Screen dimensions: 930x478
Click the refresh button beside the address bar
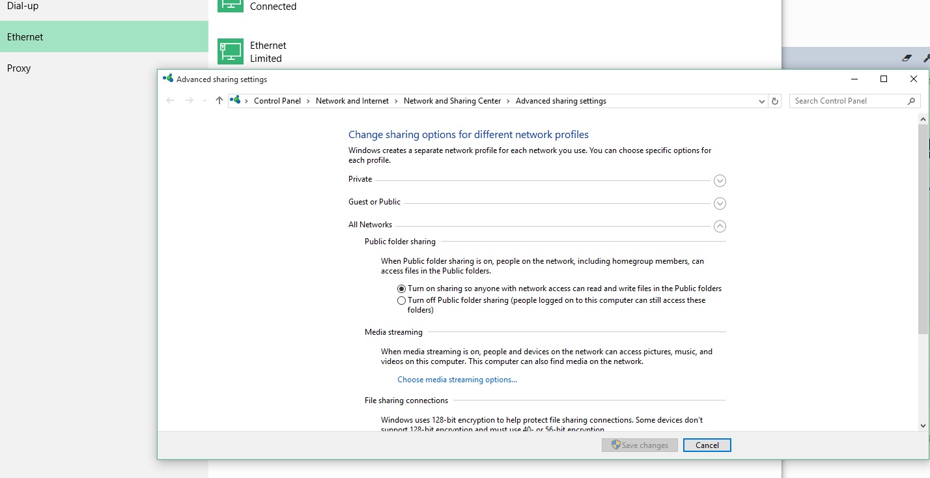point(775,101)
